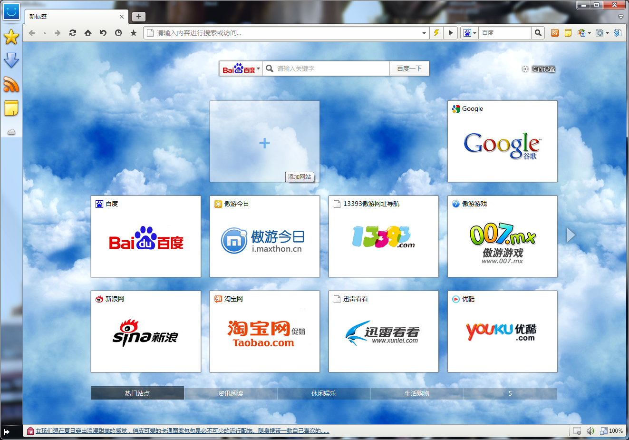Focus the 百度 toolbar search box
629x440 pixels.
tap(504, 33)
